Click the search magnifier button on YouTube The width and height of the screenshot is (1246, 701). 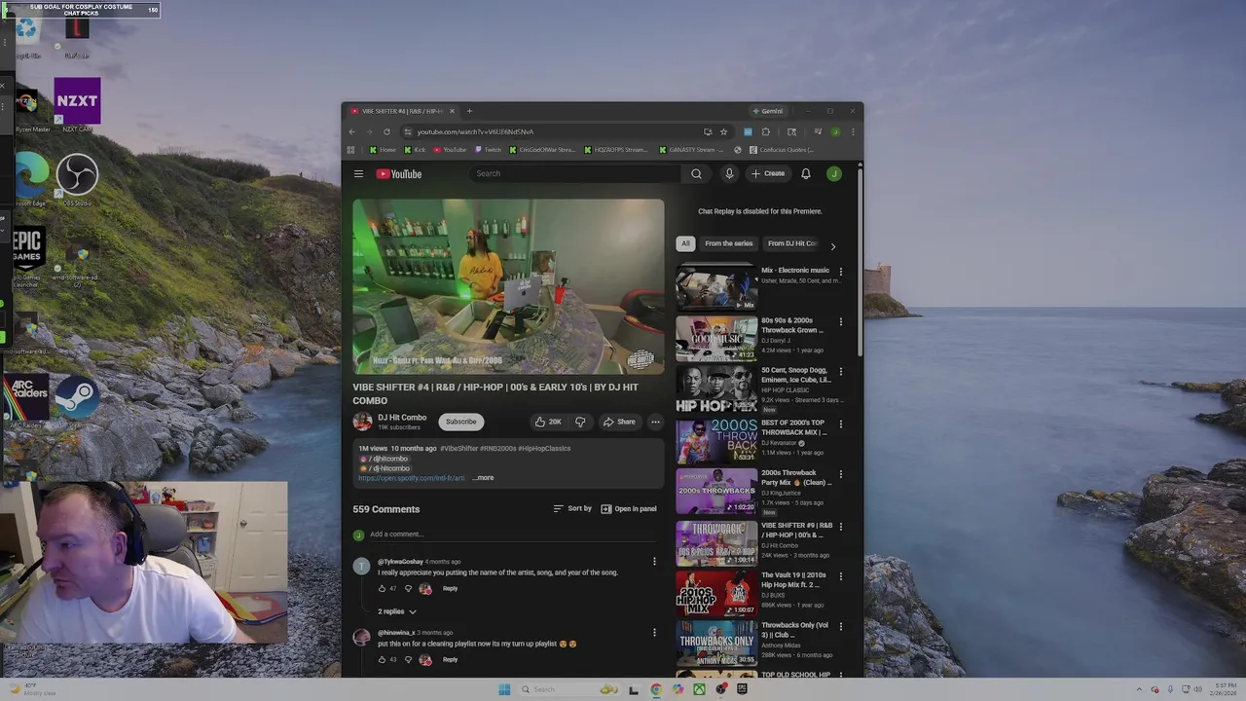coord(696,174)
